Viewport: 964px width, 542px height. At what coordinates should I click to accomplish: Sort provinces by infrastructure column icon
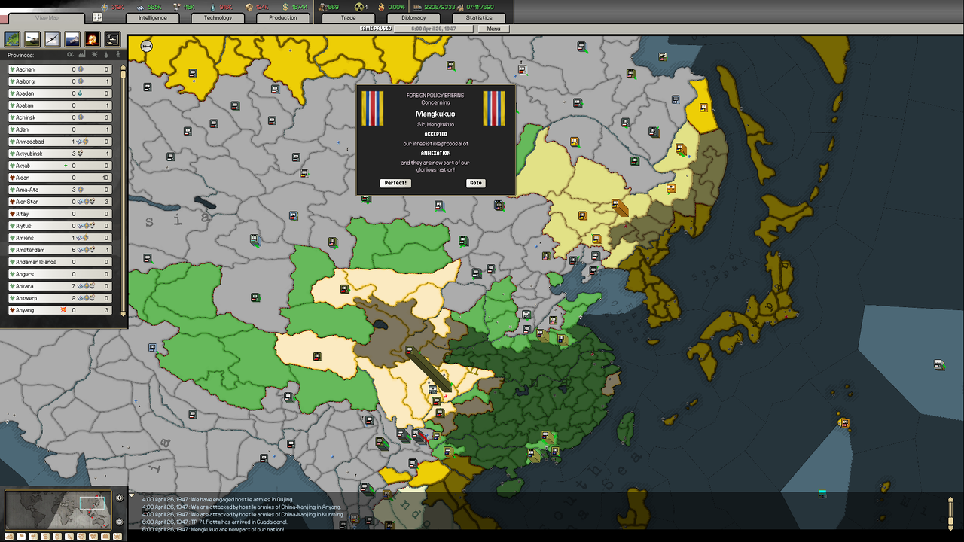70,55
